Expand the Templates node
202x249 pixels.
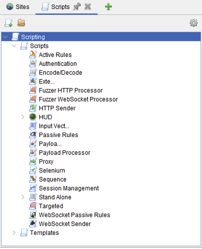[x=14, y=233]
